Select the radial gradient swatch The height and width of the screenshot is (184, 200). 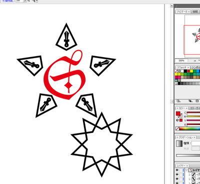176,80
